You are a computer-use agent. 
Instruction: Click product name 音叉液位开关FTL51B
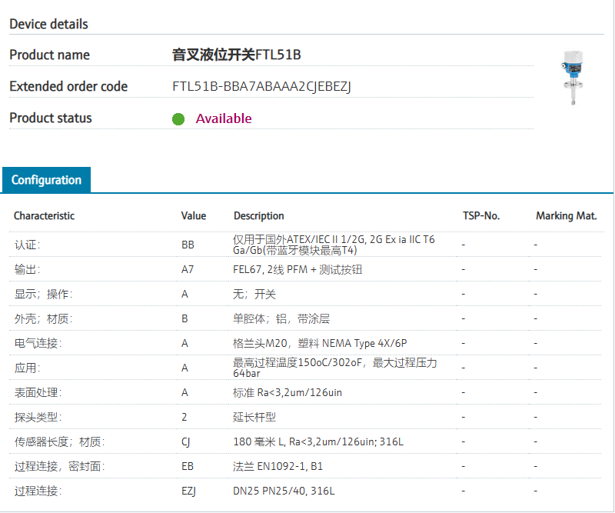coord(236,55)
